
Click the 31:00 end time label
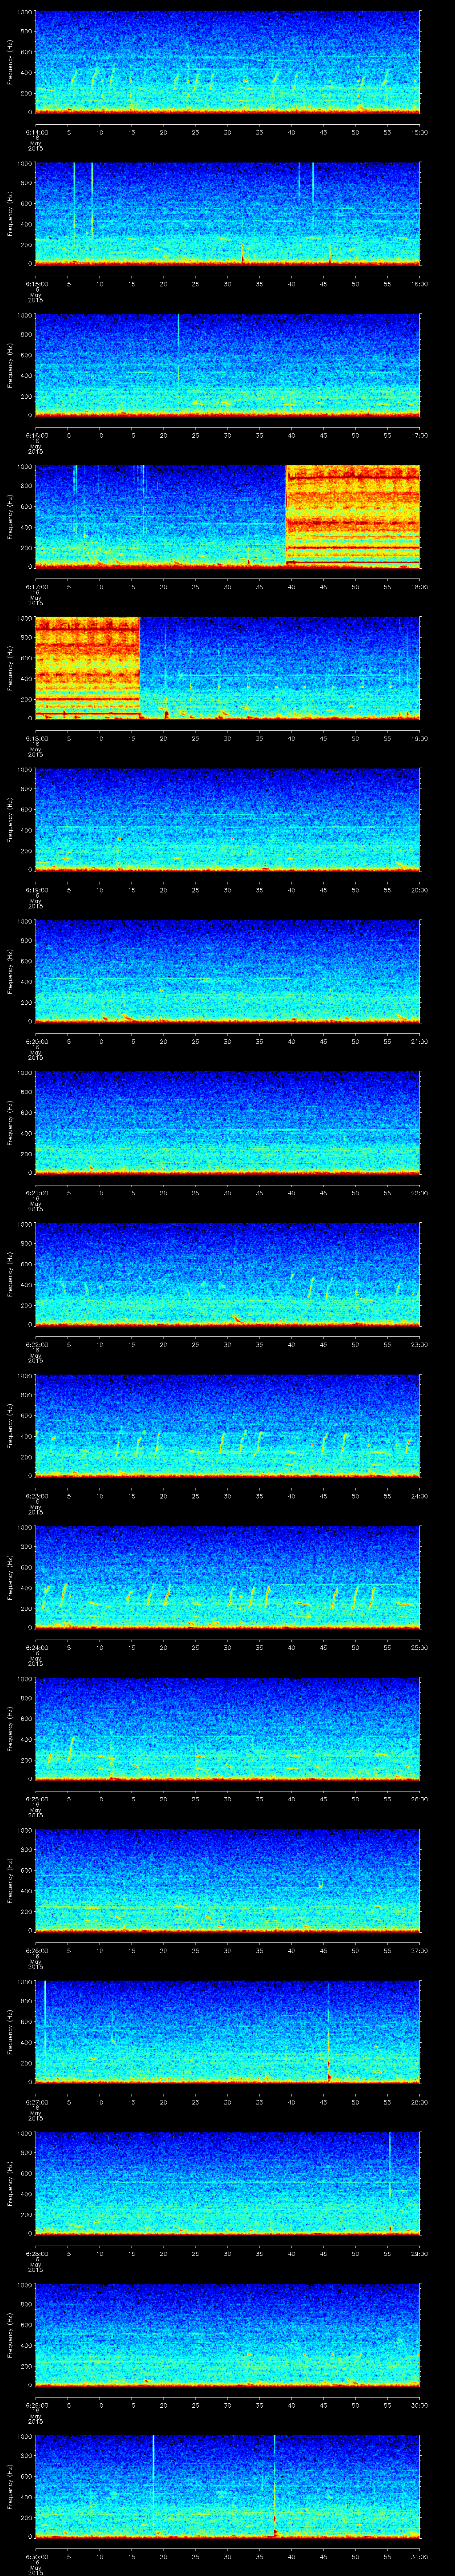[x=420, y=2556]
